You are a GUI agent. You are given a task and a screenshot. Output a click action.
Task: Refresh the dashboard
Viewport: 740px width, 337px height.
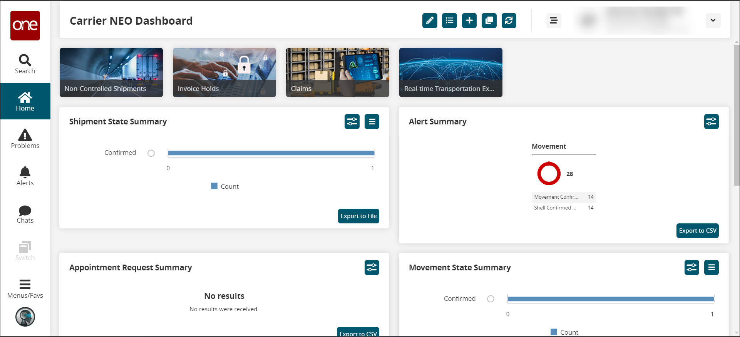(509, 20)
